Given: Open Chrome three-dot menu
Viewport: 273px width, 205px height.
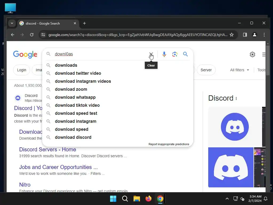Looking at the screenshot, I should pos(264,35).
